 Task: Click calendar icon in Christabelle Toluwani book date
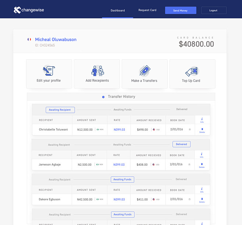(x=190, y=130)
